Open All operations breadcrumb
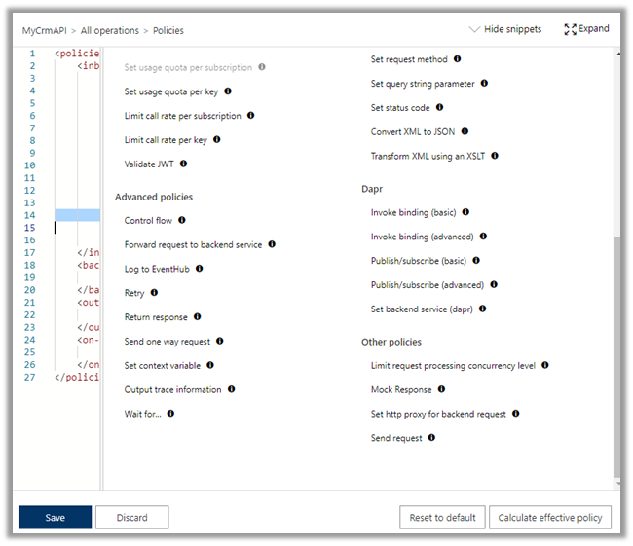Screen dimensions: 633x546 point(109,31)
